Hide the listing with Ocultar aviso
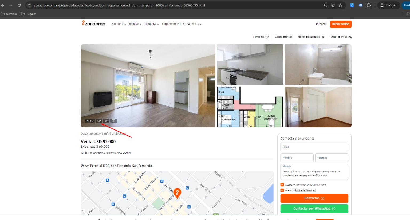Image resolution: width=410 pixels, height=220 pixels. tap(341, 37)
